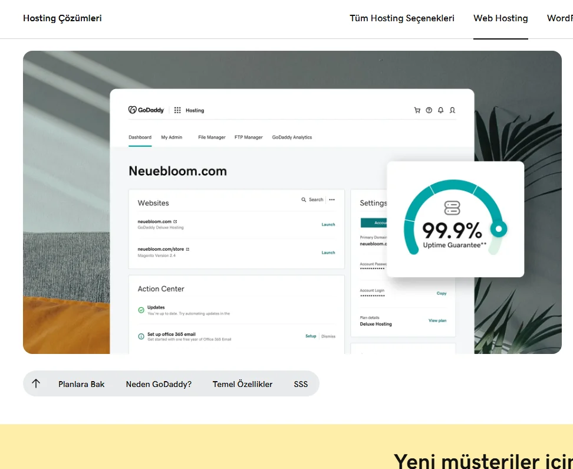Image resolution: width=573 pixels, height=469 pixels.
Task: Click the up arrow back-to-top icon
Action: 36,384
